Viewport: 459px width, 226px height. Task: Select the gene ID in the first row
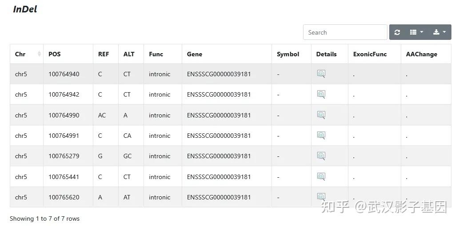219,74
